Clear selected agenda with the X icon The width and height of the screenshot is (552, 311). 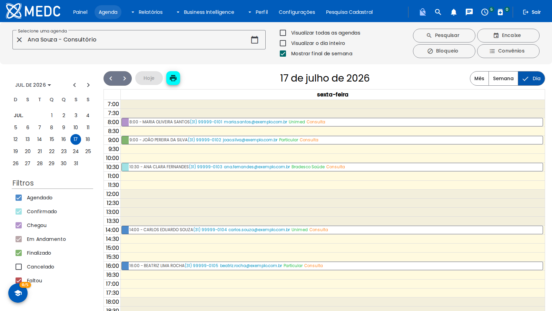pyautogui.click(x=20, y=40)
